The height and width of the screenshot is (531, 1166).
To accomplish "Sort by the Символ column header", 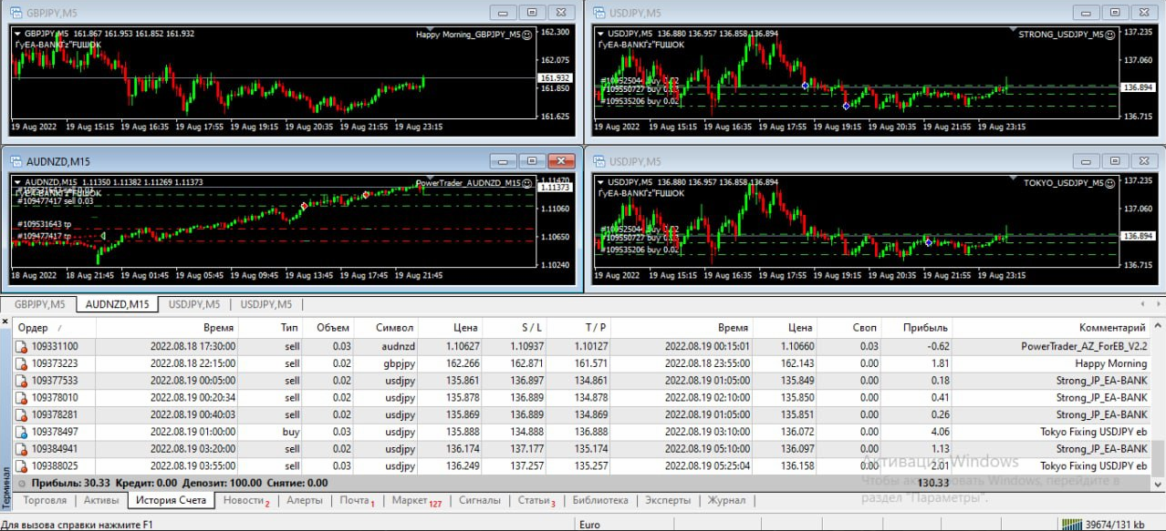I will [x=388, y=328].
